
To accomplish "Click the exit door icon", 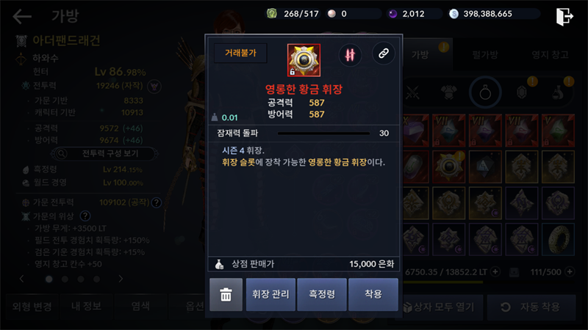I will click(x=564, y=16).
